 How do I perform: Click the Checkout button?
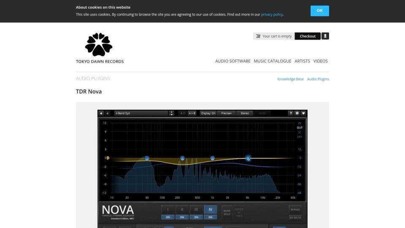(308, 36)
